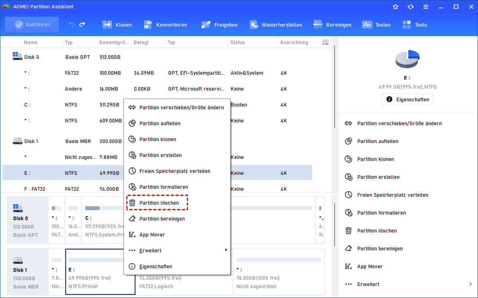Choose App Mover in context menu
The image size is (478, 298).
[x=177, y=235]
